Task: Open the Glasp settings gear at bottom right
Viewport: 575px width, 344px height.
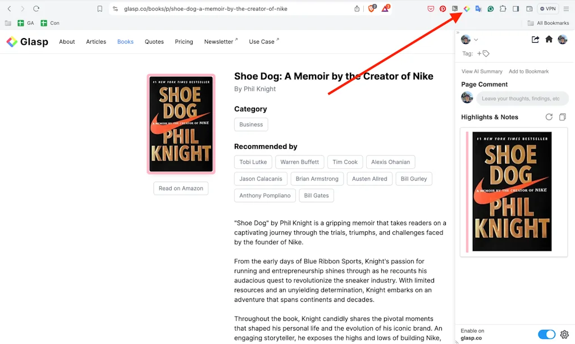Action: pyautogui.click(x=564, y=334)
